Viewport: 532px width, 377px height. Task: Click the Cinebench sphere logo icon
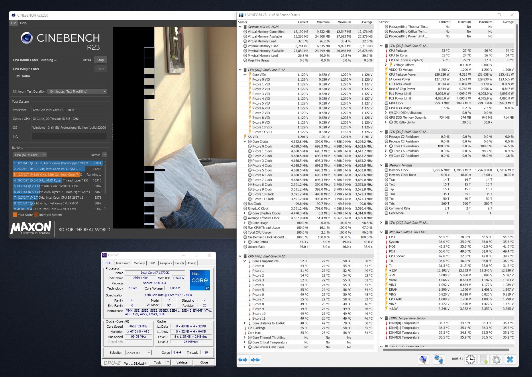click(27, 38)
